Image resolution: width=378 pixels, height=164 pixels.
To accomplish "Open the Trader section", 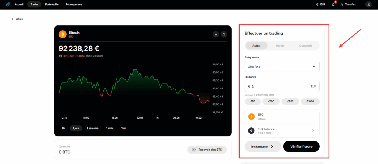I will (x=34, y=4).
